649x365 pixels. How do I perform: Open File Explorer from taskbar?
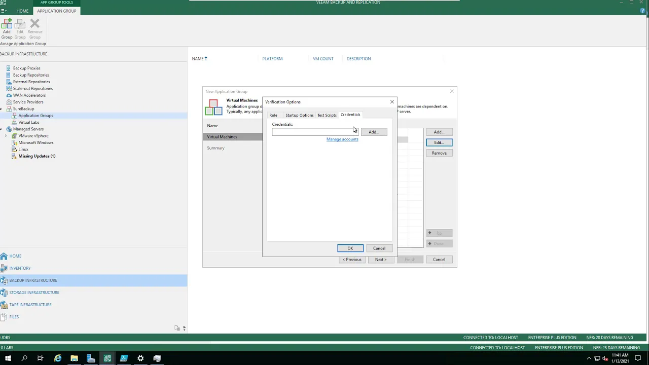click(x=74, y=358)
